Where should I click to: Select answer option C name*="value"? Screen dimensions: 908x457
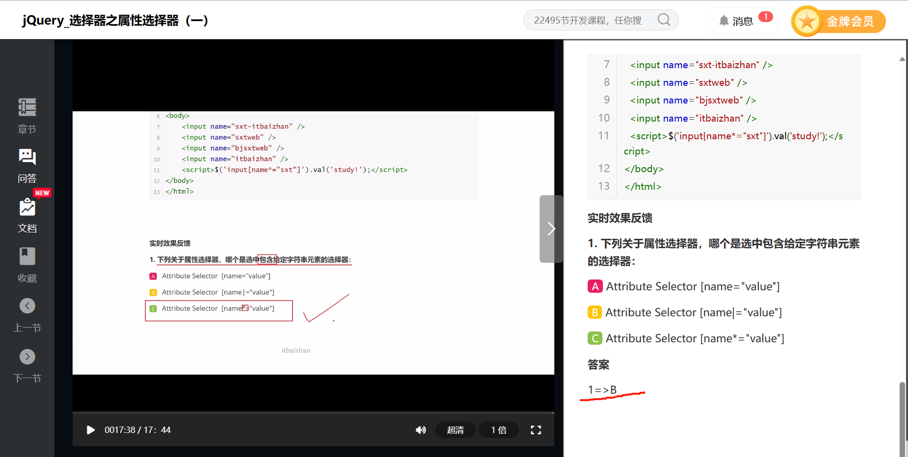tap(595, 338)
